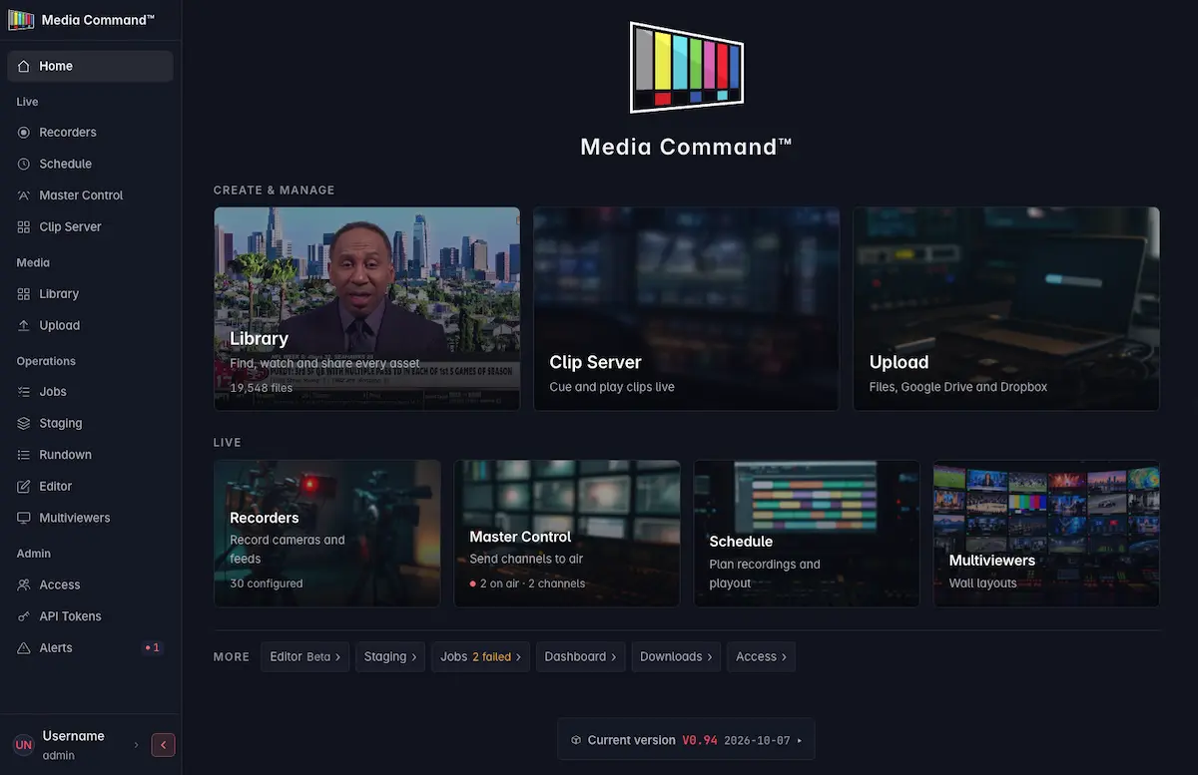Open Access chip in More row
This screenshot has width=1198, height=775.
762,656
